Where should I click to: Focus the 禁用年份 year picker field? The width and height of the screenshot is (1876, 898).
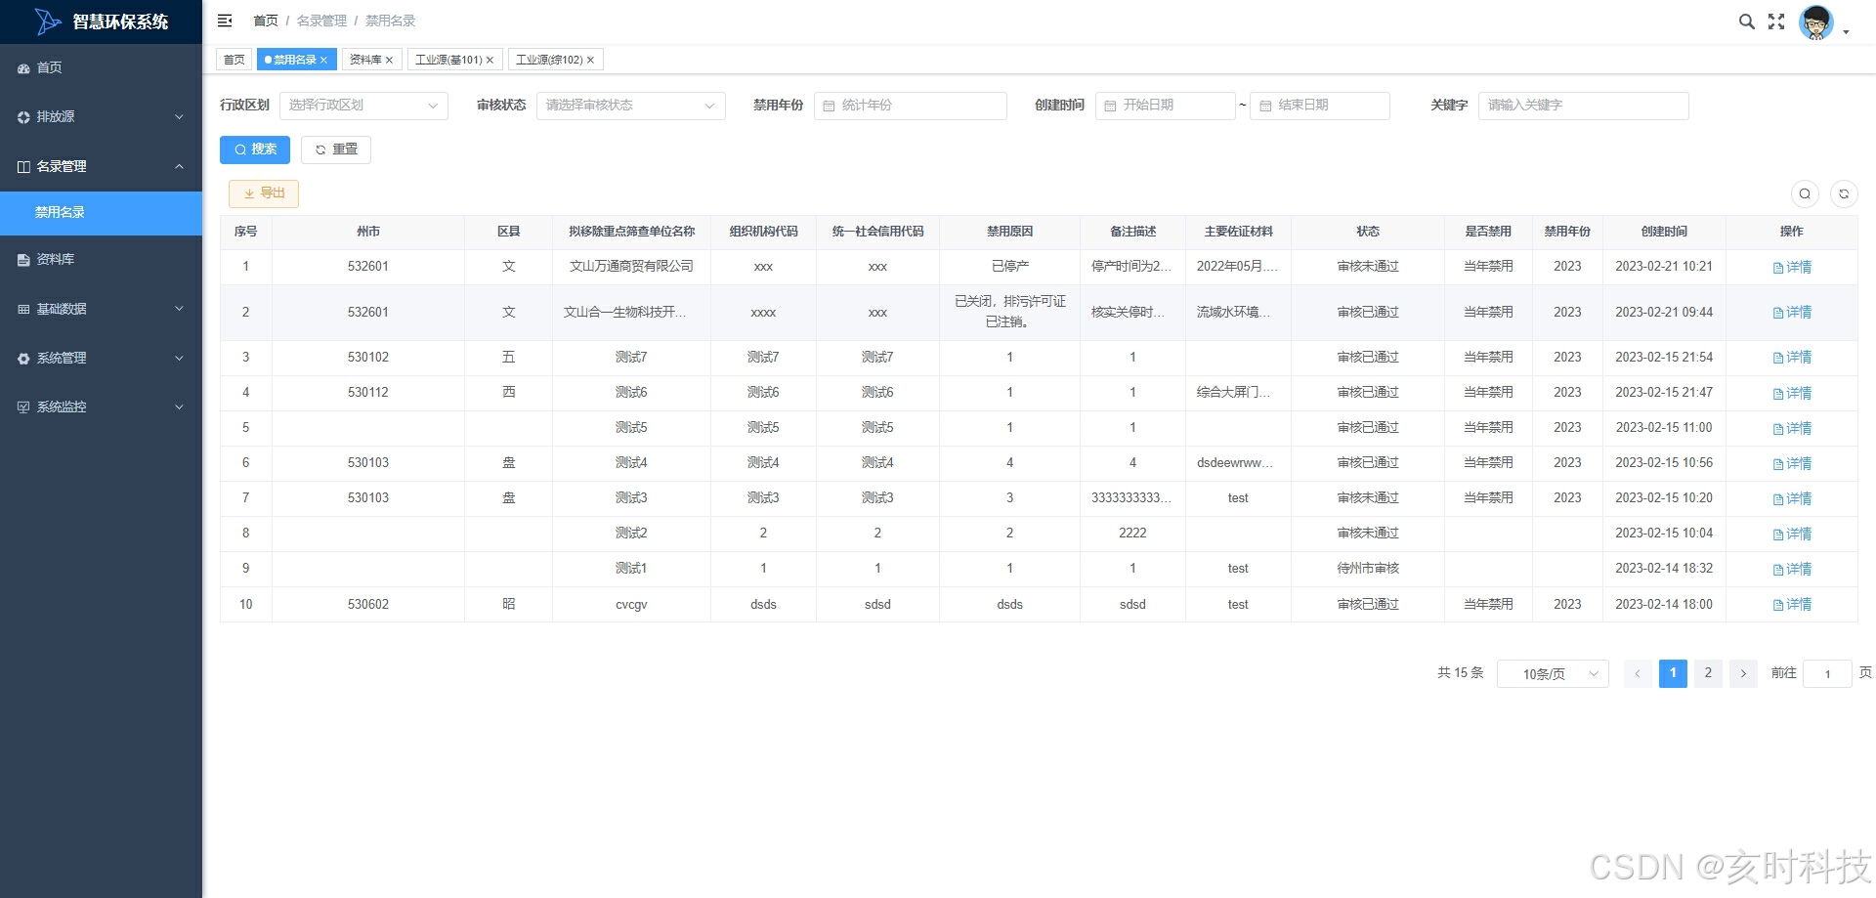point(910,106)
